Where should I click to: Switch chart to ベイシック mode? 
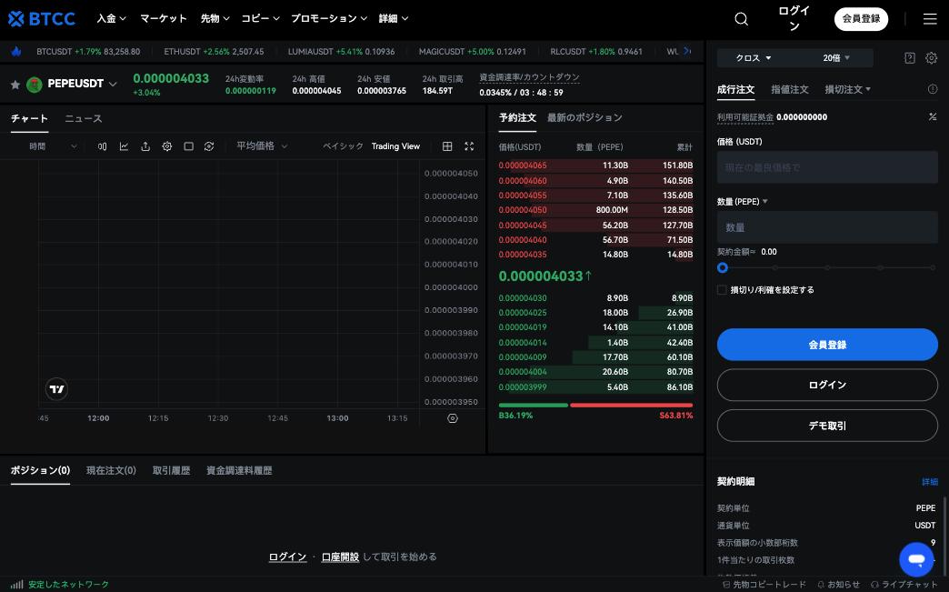(x=344, y=146)
